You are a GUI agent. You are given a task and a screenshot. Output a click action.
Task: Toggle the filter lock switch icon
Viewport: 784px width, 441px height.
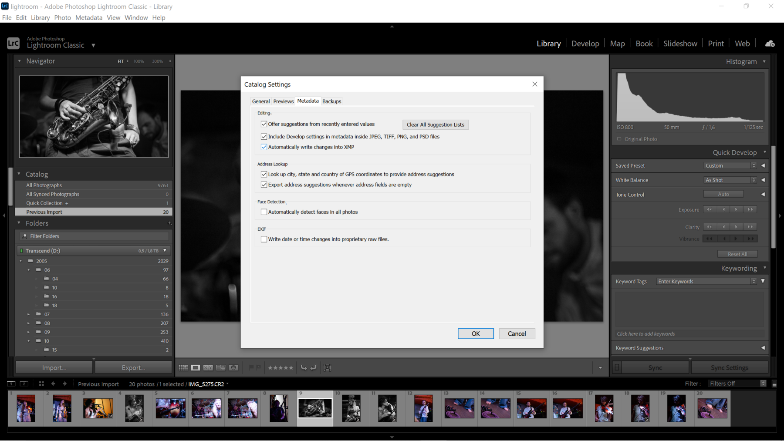tap(774, 384)
